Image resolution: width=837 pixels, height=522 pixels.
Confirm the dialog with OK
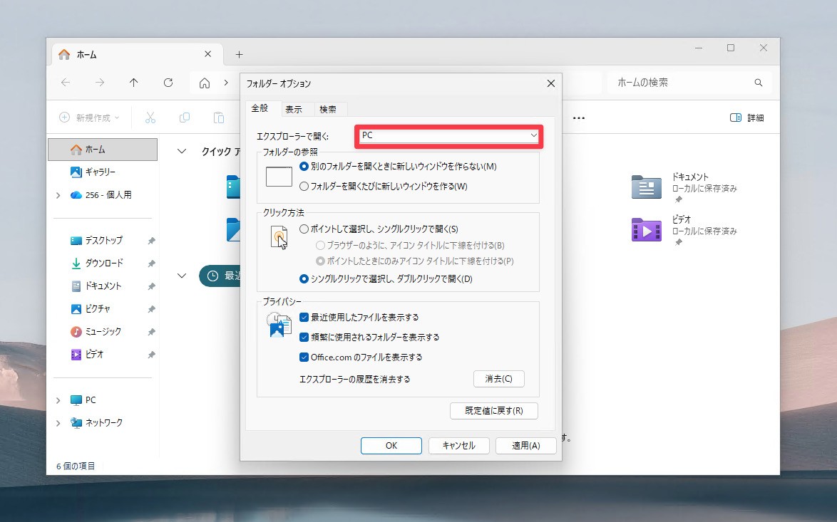tap(391, 445)
